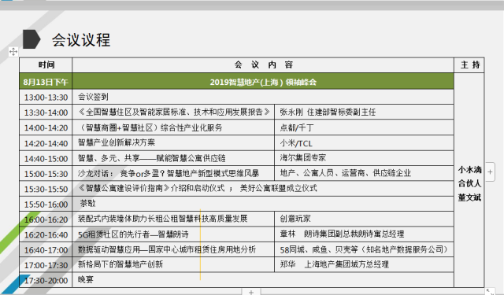Click the 时间 header cell
This screenshot has height=295, width=504.
[46, 65]
